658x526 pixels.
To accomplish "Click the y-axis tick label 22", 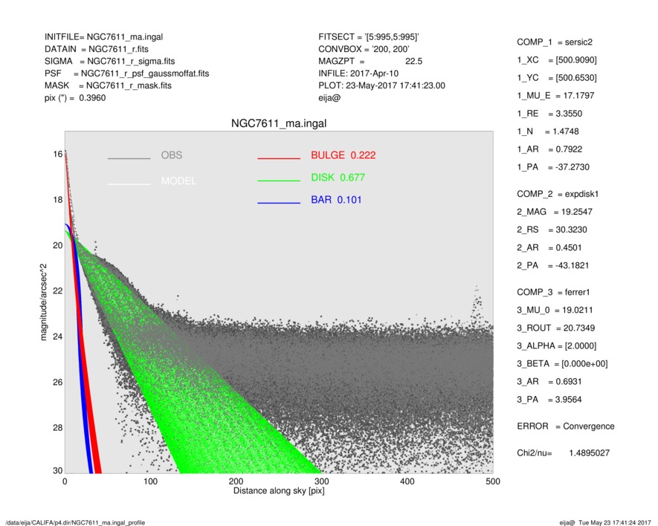I will [58, 290].
